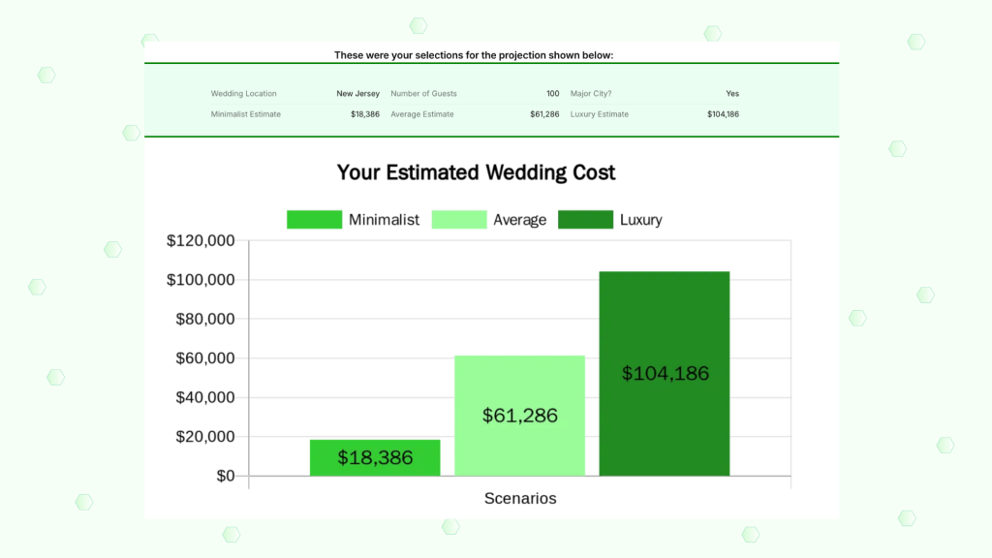Click the $120,000 y-axis label
The image size is (992, 558).
click(201, 240)
